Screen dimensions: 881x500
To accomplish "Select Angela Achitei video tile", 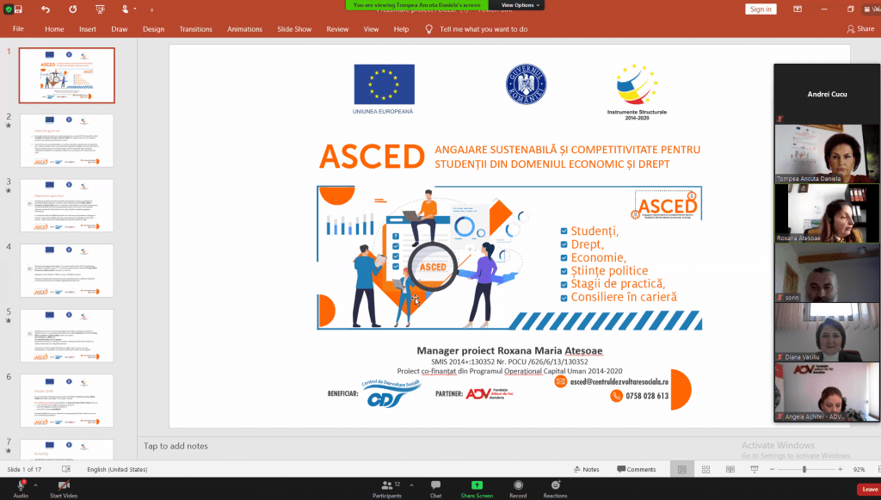I will click(x=827, y=392).
